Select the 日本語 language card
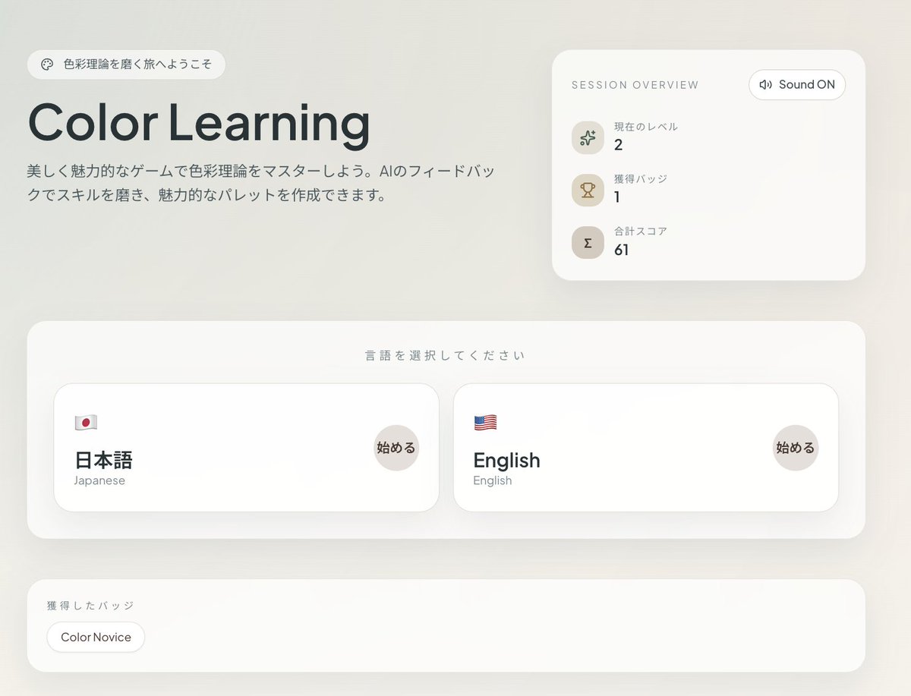911x696 pixels. pos(245,448)
